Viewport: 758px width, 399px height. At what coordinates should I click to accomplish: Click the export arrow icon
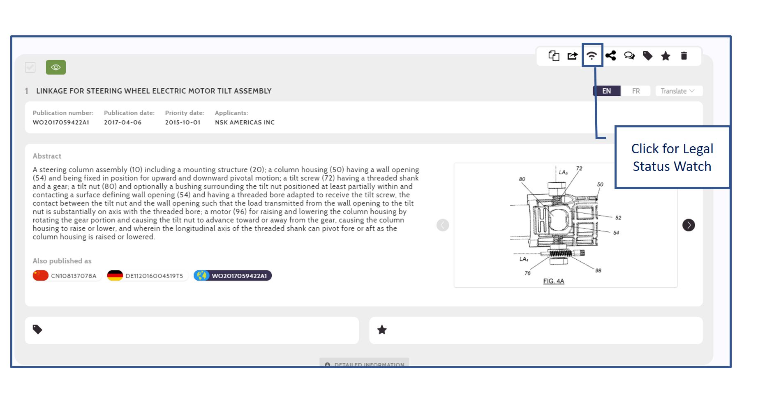click(572, 56)
